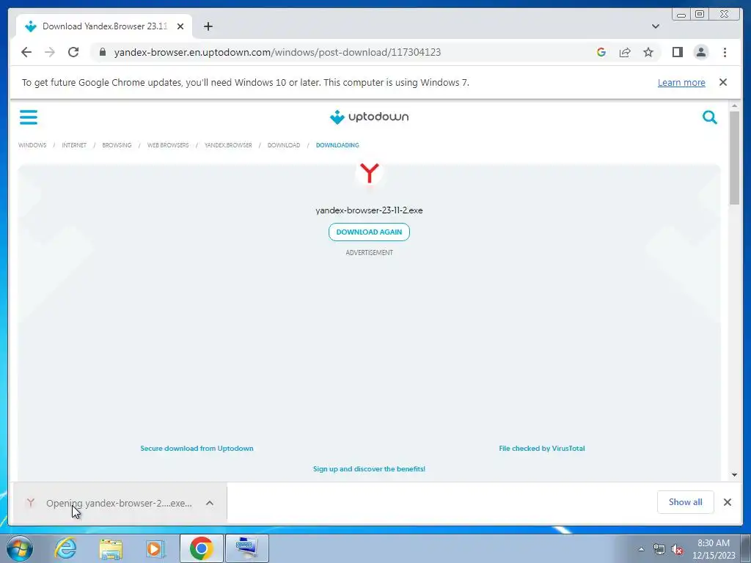Go to YANDEX.BROWSER breadcrumb
Screen dimensions: 751x563
click(x=228, y=145)
